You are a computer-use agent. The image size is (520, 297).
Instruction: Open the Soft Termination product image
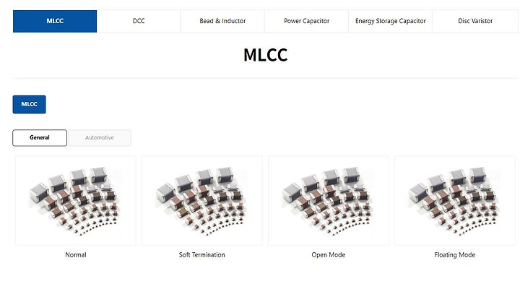(202, 201)
